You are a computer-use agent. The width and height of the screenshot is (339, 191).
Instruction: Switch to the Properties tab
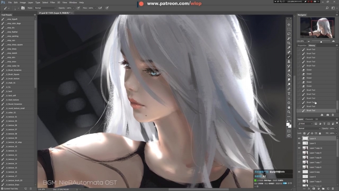[302, 45]
